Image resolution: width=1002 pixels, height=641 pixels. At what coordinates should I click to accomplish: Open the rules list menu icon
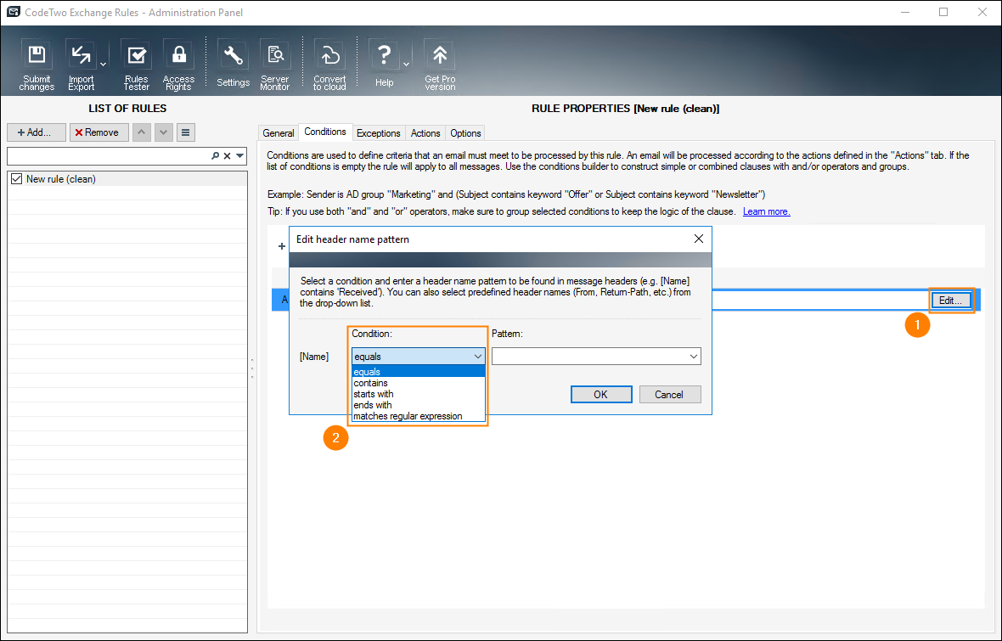[185, 132]
